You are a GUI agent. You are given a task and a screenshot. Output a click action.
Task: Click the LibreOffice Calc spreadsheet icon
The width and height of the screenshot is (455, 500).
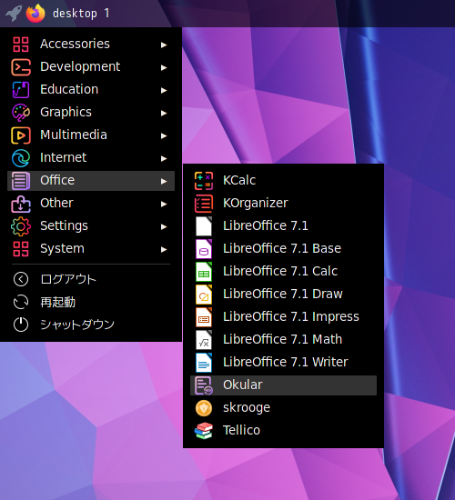tap(204, 272)
